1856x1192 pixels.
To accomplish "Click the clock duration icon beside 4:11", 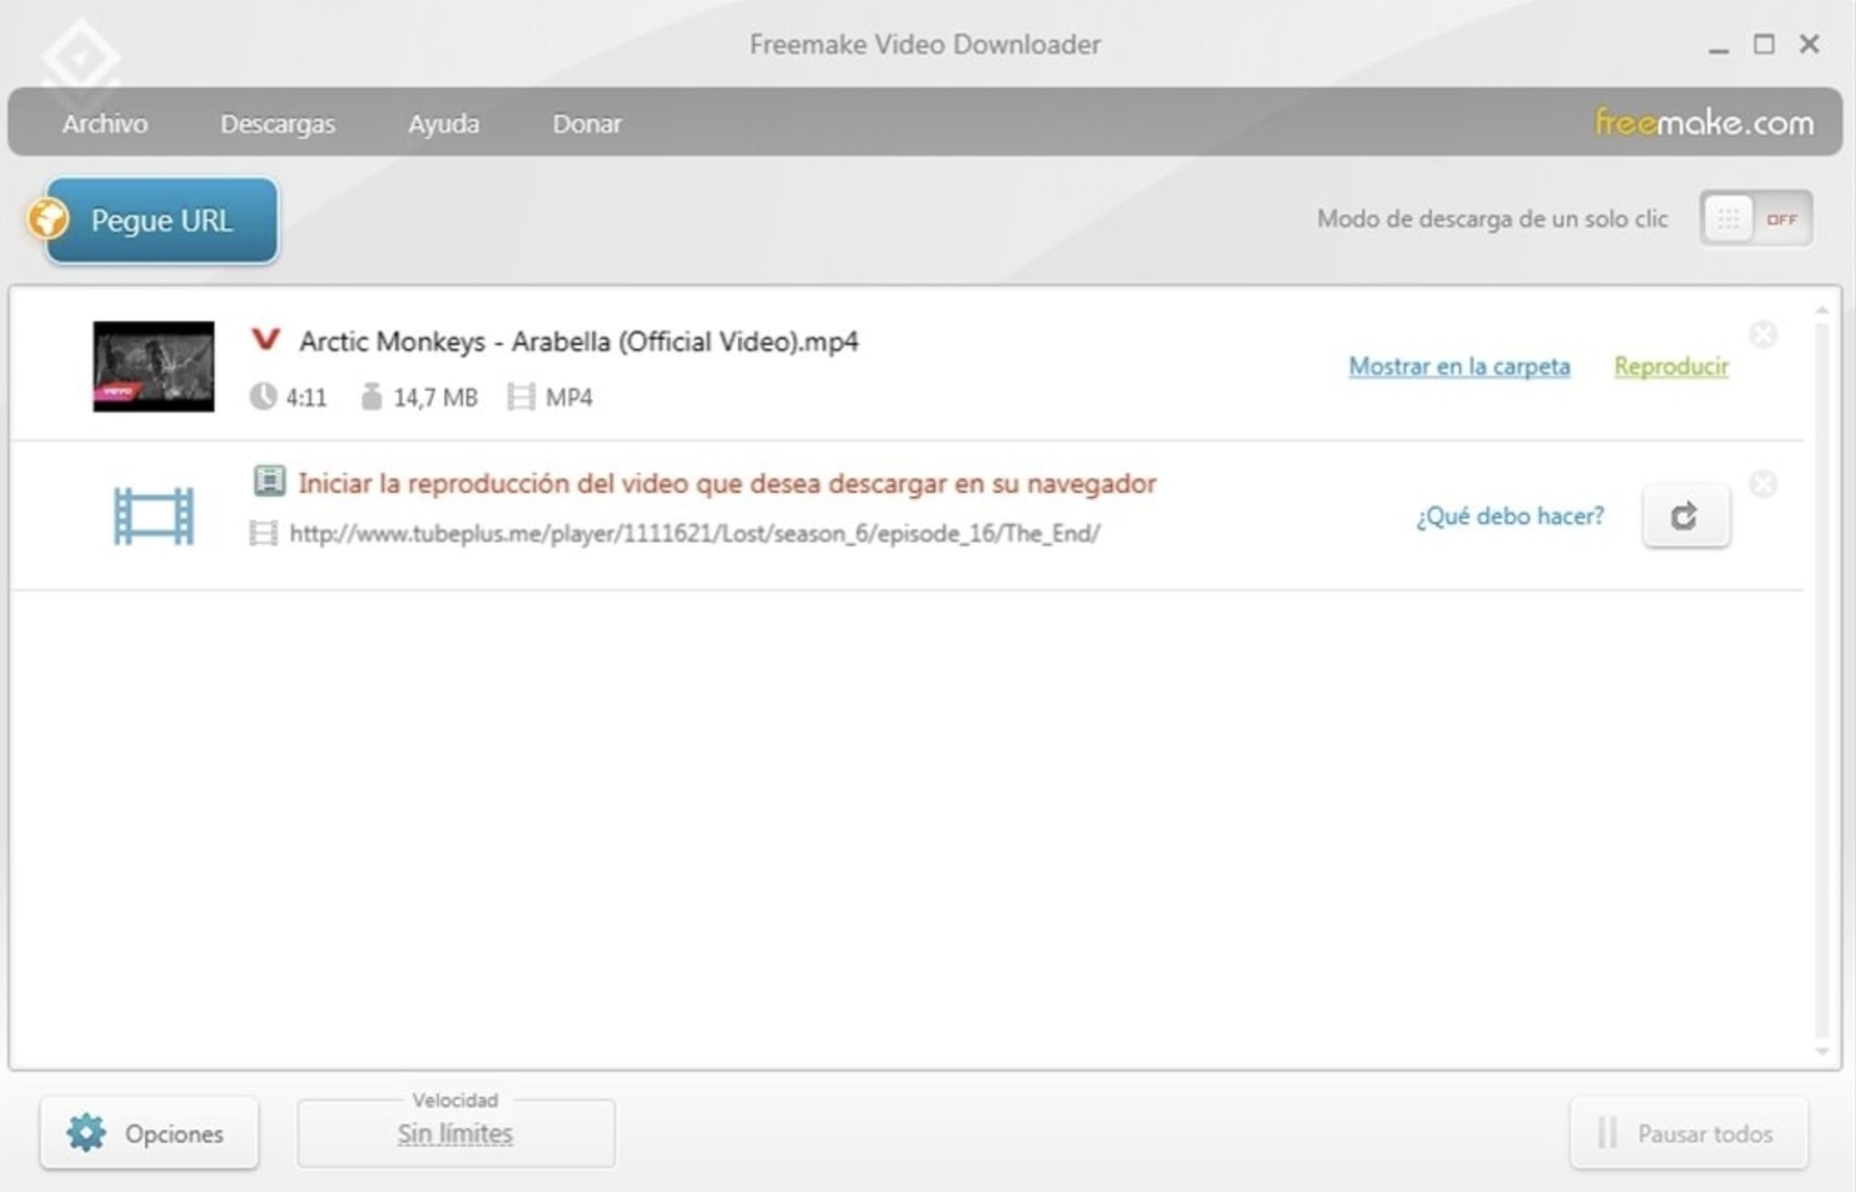I will pyautogui.click(x=263, y=397).
